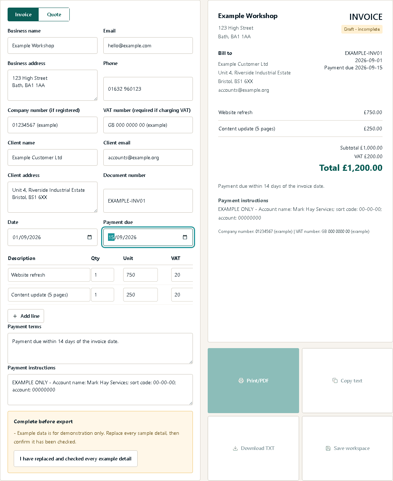This screenshot has height=481, width=393.
Task: Edit the Website refresh description field
Action: coord(49,275)
